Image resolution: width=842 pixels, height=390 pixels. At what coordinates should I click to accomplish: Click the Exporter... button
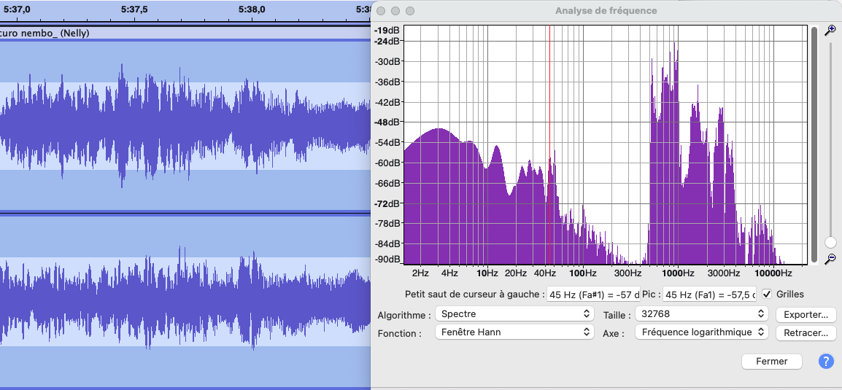[806, 314]
